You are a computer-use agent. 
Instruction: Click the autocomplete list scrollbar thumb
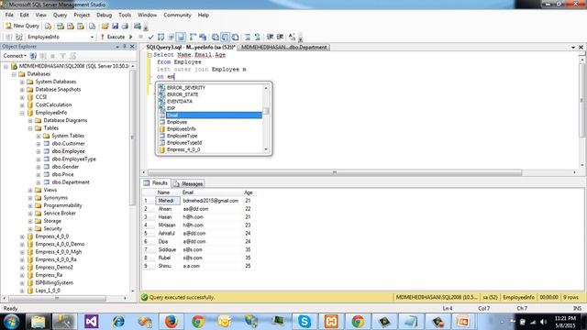(x=266, y=111)
